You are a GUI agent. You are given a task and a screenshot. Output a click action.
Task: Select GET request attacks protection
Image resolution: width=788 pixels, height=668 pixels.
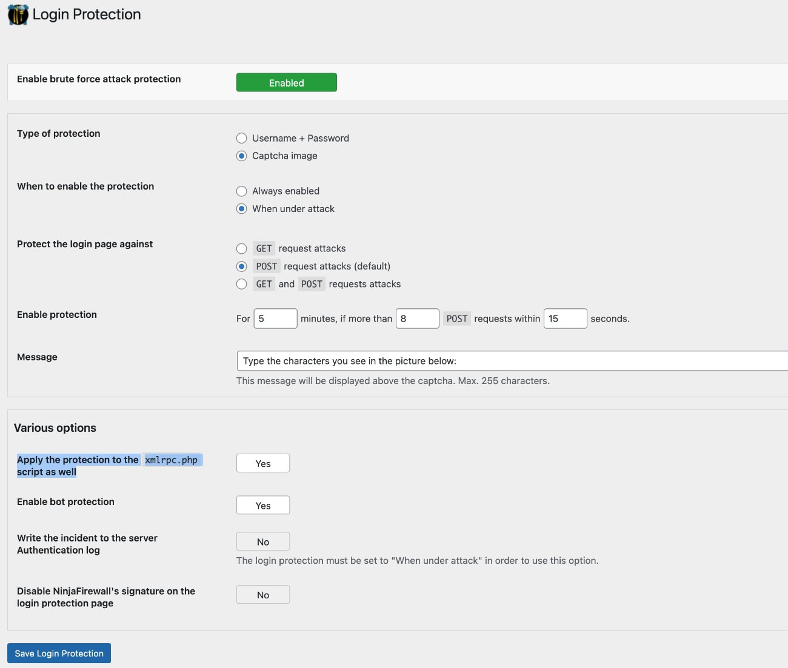tap(241, 248)
